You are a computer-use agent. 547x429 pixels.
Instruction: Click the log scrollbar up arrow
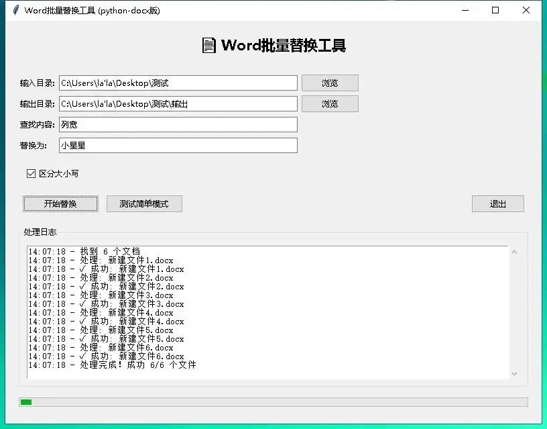tap(515, 252)
